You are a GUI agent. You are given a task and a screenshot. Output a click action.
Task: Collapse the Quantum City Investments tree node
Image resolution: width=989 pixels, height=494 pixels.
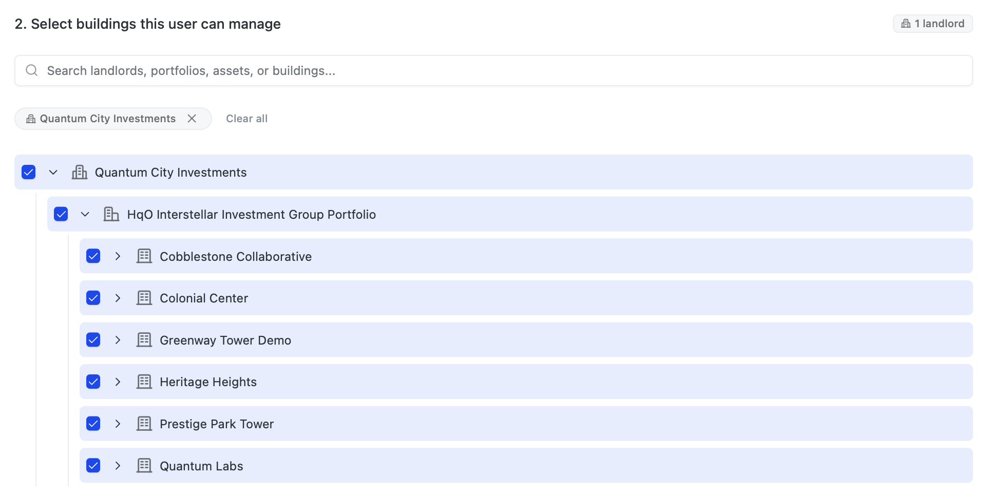pos(53,172)
